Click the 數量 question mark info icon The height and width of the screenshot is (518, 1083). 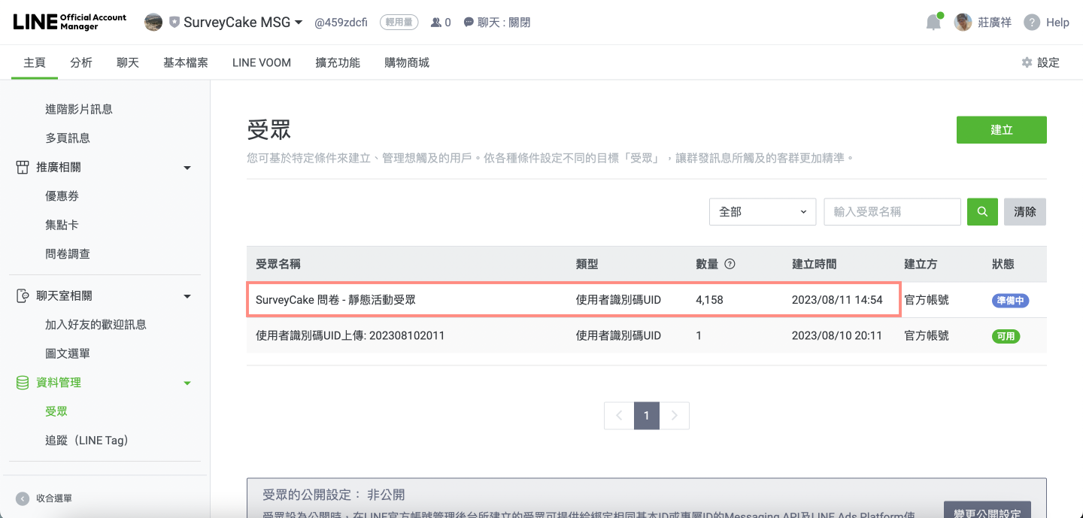730,264
